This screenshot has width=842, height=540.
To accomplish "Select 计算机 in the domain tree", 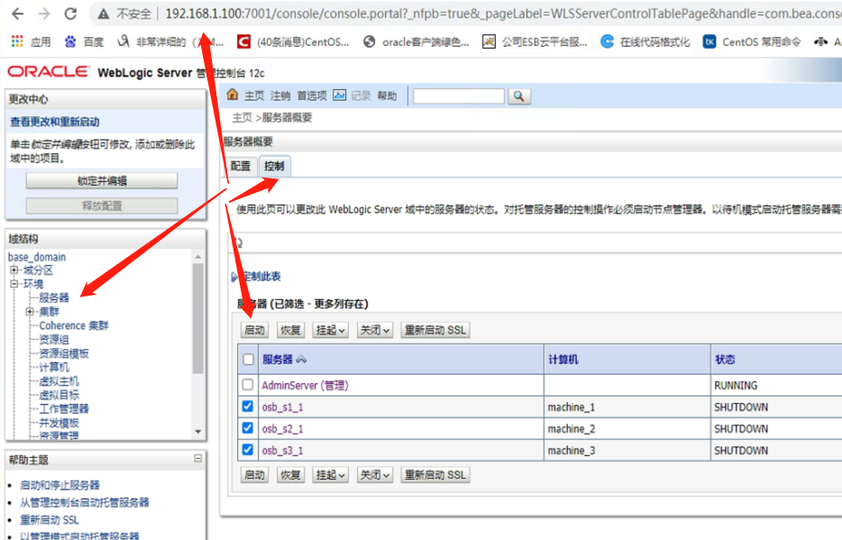I will [x=54, y=367].
